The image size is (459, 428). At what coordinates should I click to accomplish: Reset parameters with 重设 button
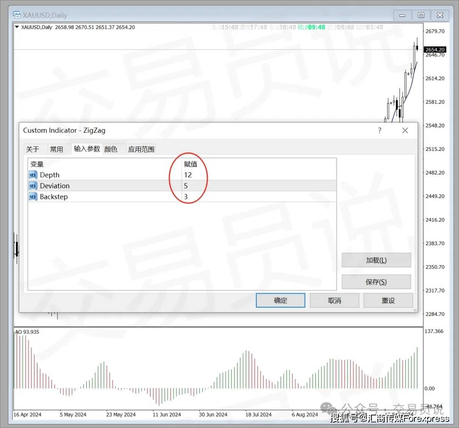pos(388,300)
